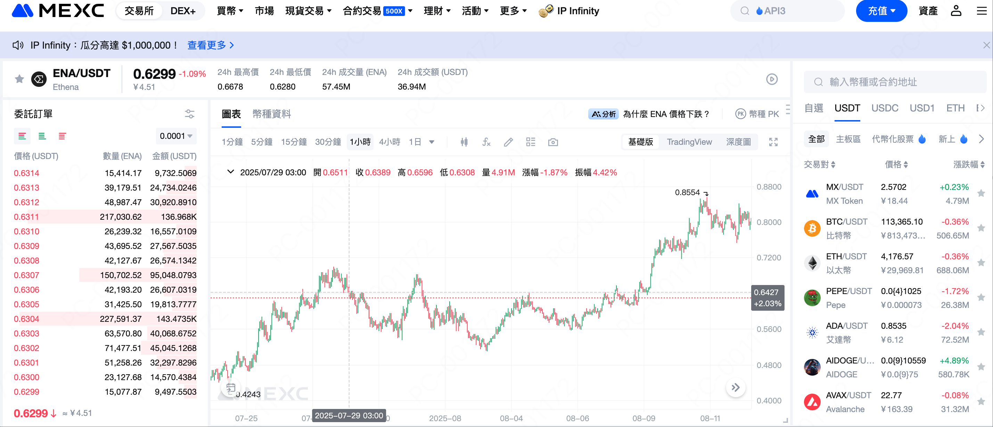
Task: Open the indicators fx icon
Action: (x=486, y=142)
